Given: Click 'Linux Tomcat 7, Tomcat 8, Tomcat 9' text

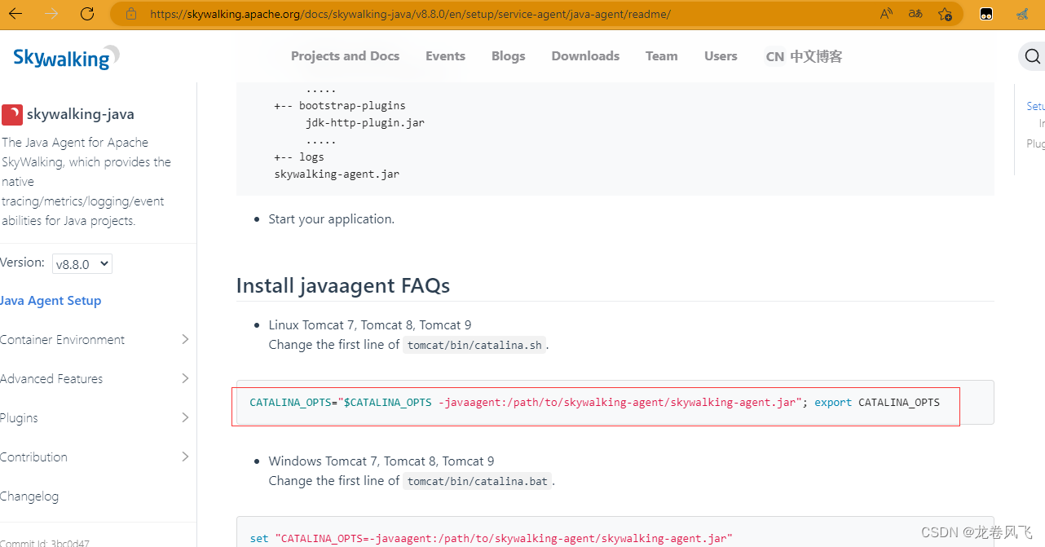Looking at the screenshot, I should pyautogui.click(x=369, y=325).
